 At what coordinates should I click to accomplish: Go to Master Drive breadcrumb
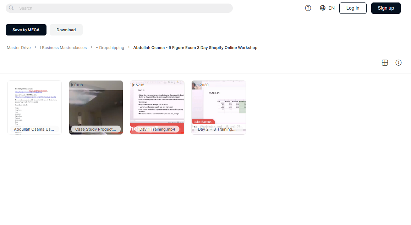(x=18, y=48)
